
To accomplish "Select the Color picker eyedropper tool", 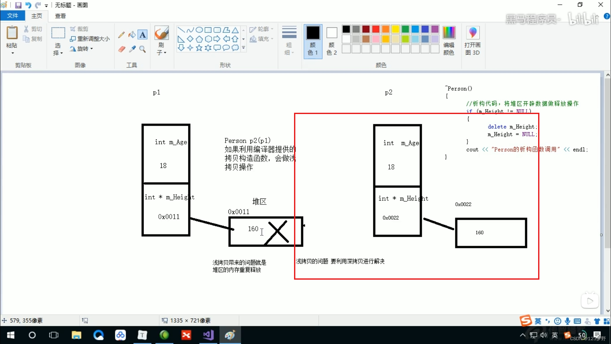I will (x=132, y=49).
